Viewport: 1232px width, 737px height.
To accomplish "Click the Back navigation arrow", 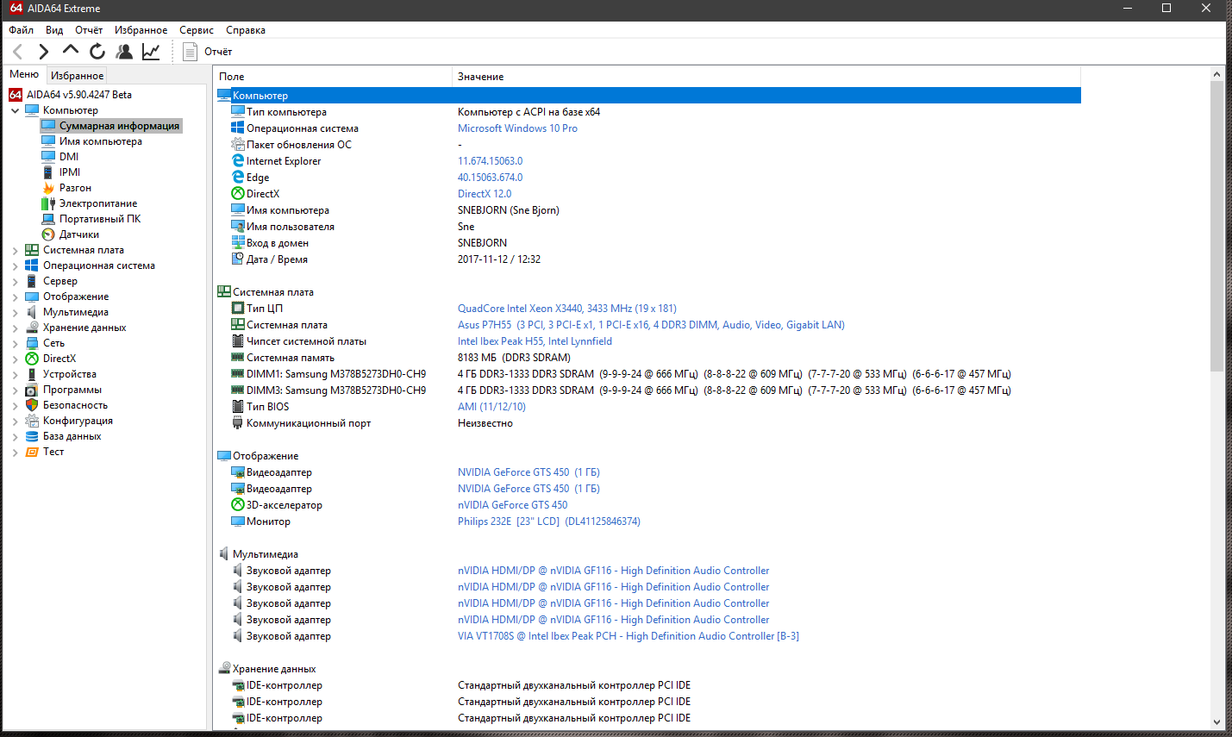I will coord(18,52).
